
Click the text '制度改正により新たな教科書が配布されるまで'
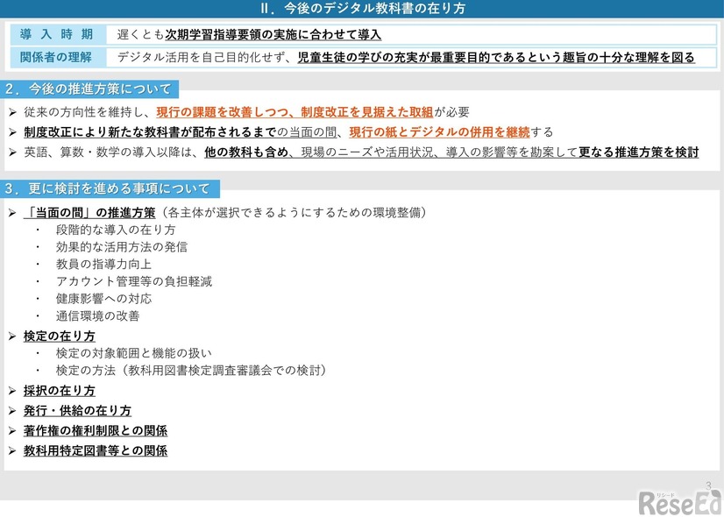(x=150, y=132)
